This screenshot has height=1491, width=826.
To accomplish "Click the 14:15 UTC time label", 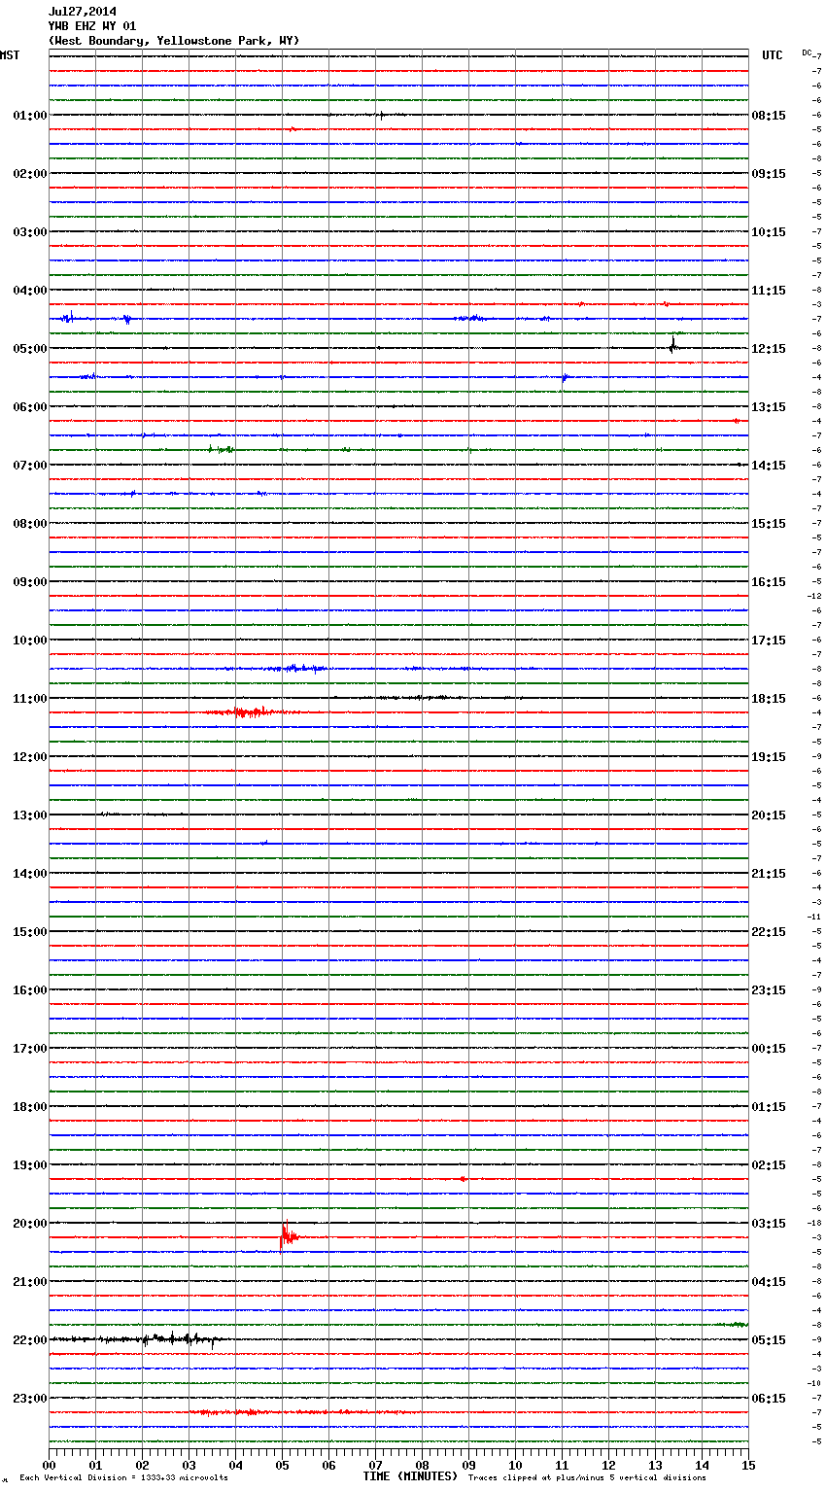I will point(769,466).
